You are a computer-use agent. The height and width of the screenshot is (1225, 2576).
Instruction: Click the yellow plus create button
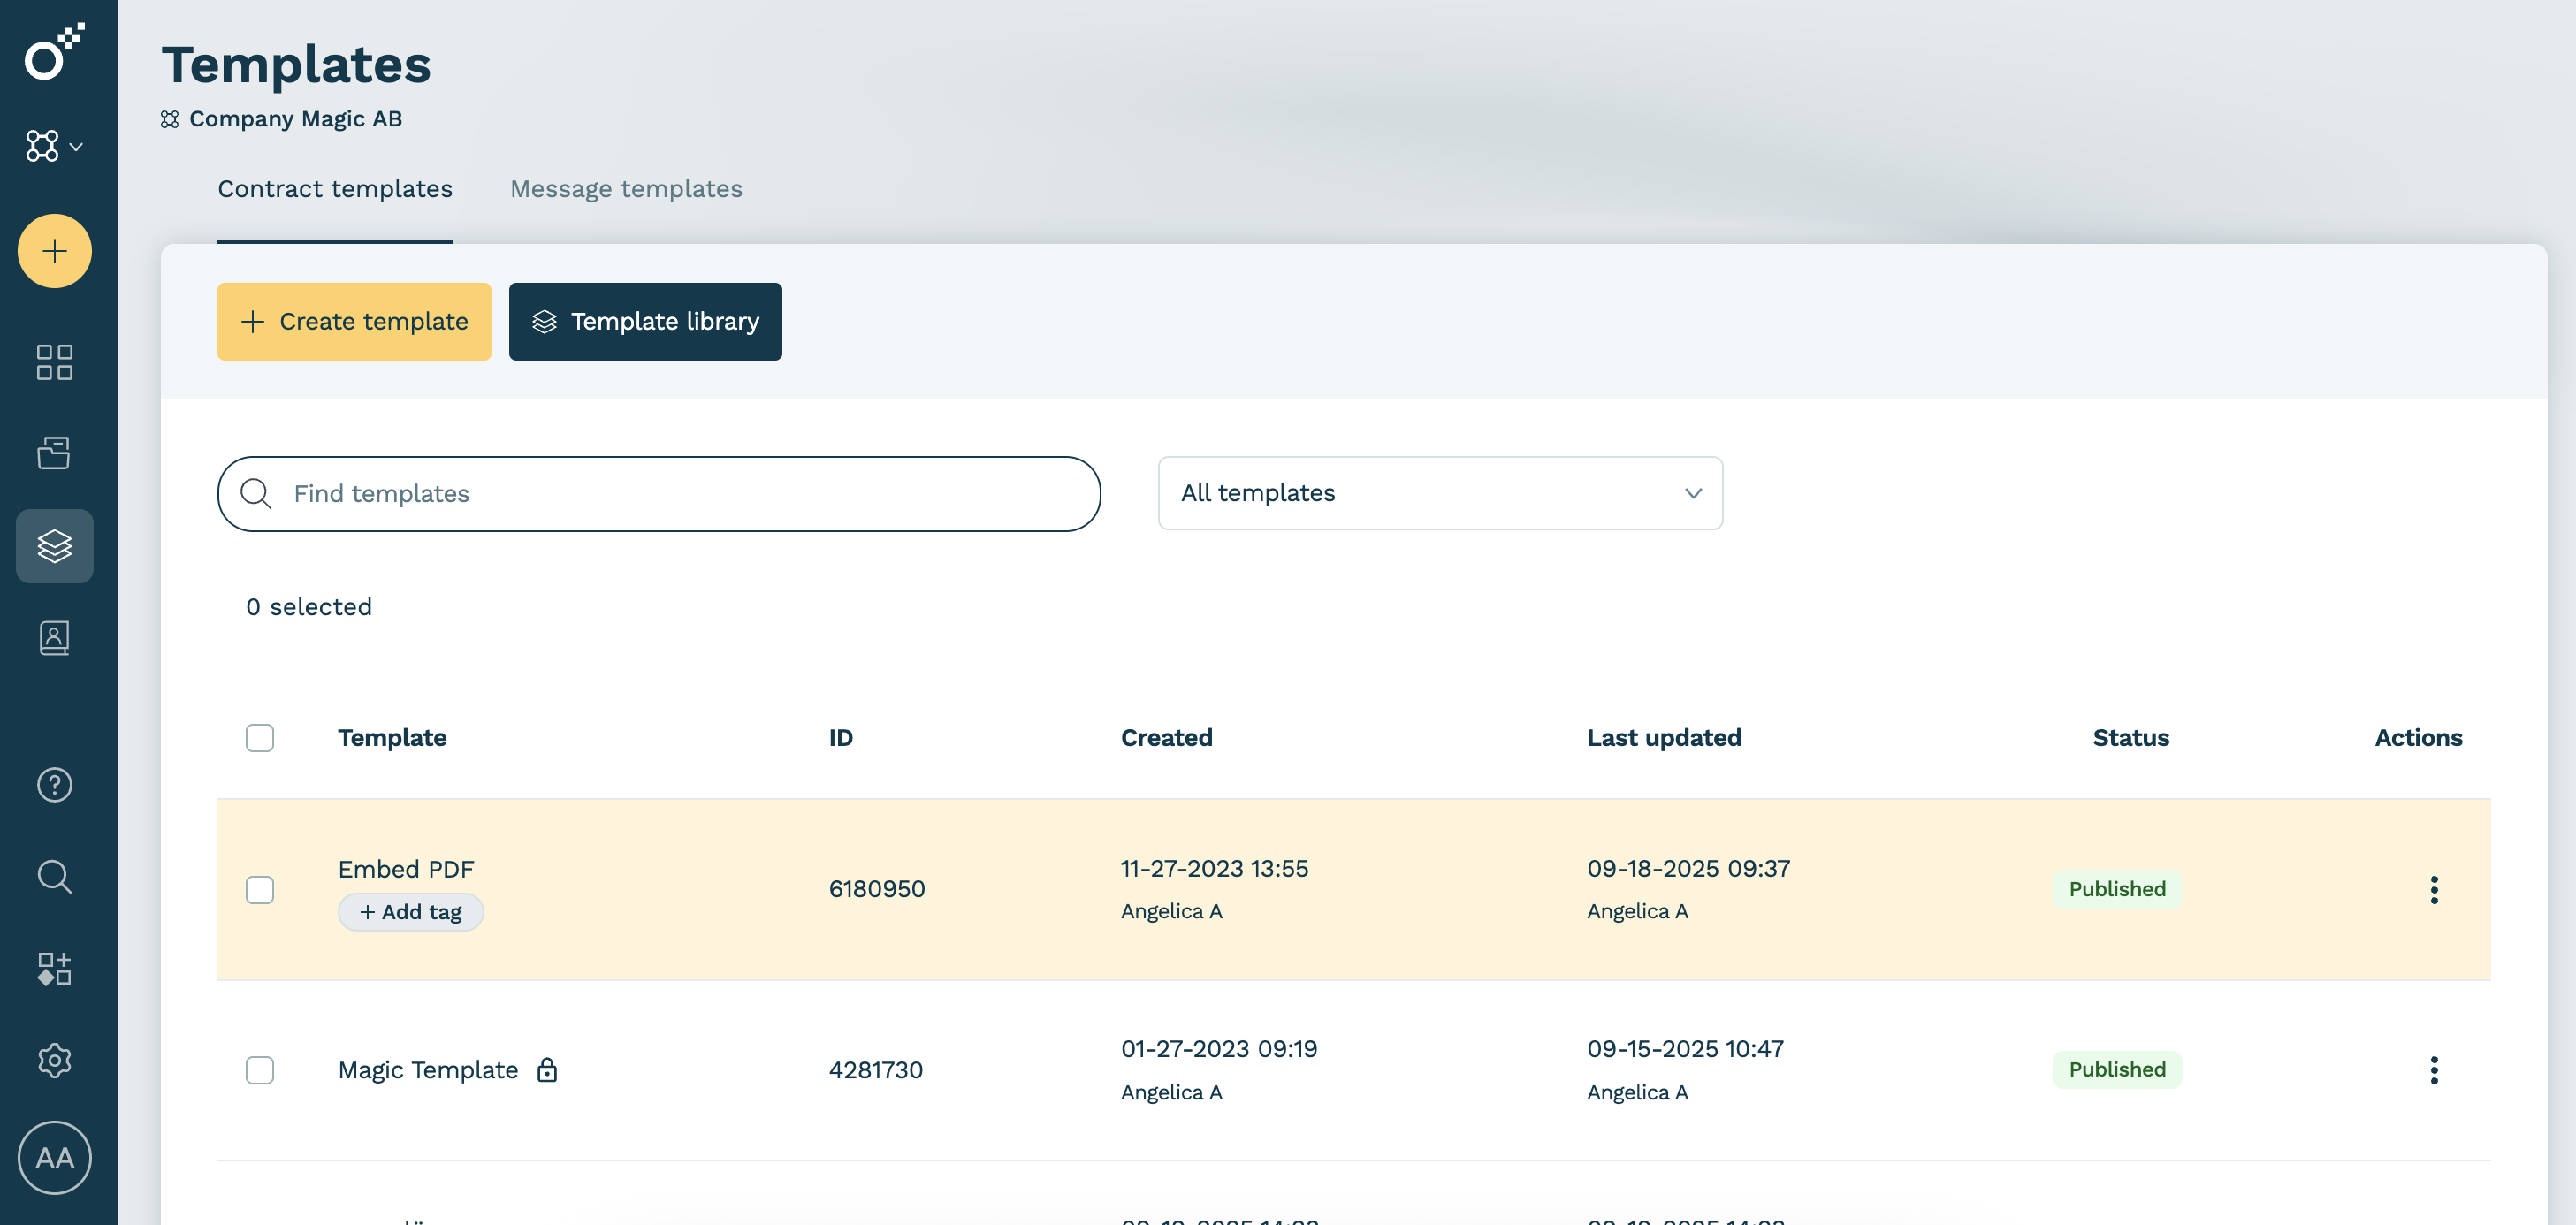click(55, 251)
